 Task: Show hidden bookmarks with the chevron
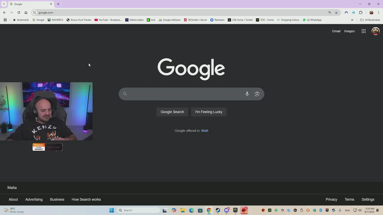point(352,20)
